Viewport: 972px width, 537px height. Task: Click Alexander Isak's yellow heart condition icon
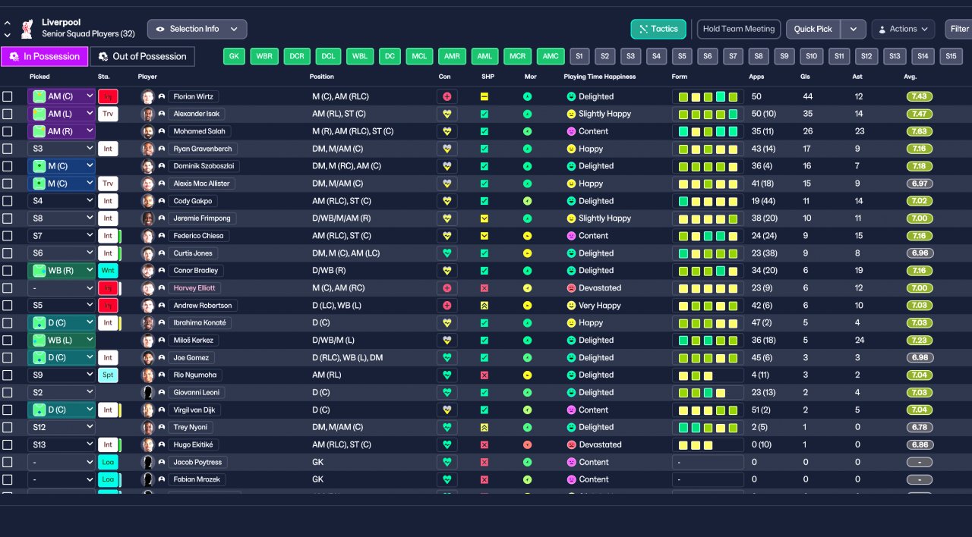coord(447,115)
